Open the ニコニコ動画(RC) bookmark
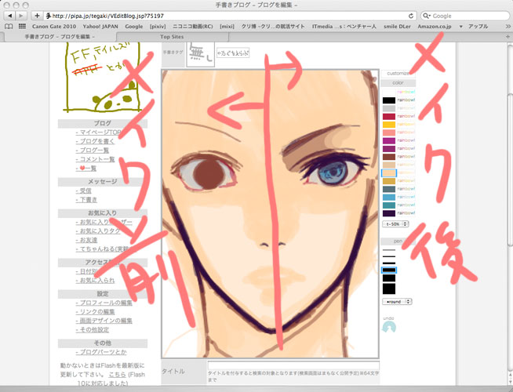The image size is (513, 392). [x=193, y=26]
